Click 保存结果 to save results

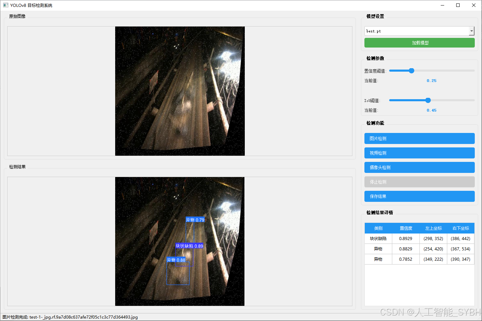(419, 196)
